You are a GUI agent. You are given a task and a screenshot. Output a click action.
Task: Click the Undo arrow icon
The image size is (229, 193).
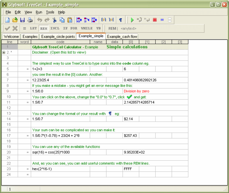pyautogui.click(x=40, y=20)
